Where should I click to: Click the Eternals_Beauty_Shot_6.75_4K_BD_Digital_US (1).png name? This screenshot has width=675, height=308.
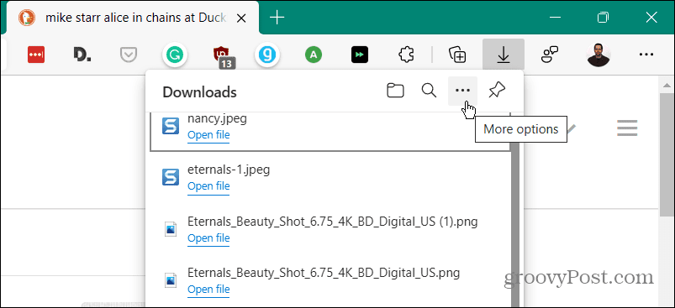332,222
